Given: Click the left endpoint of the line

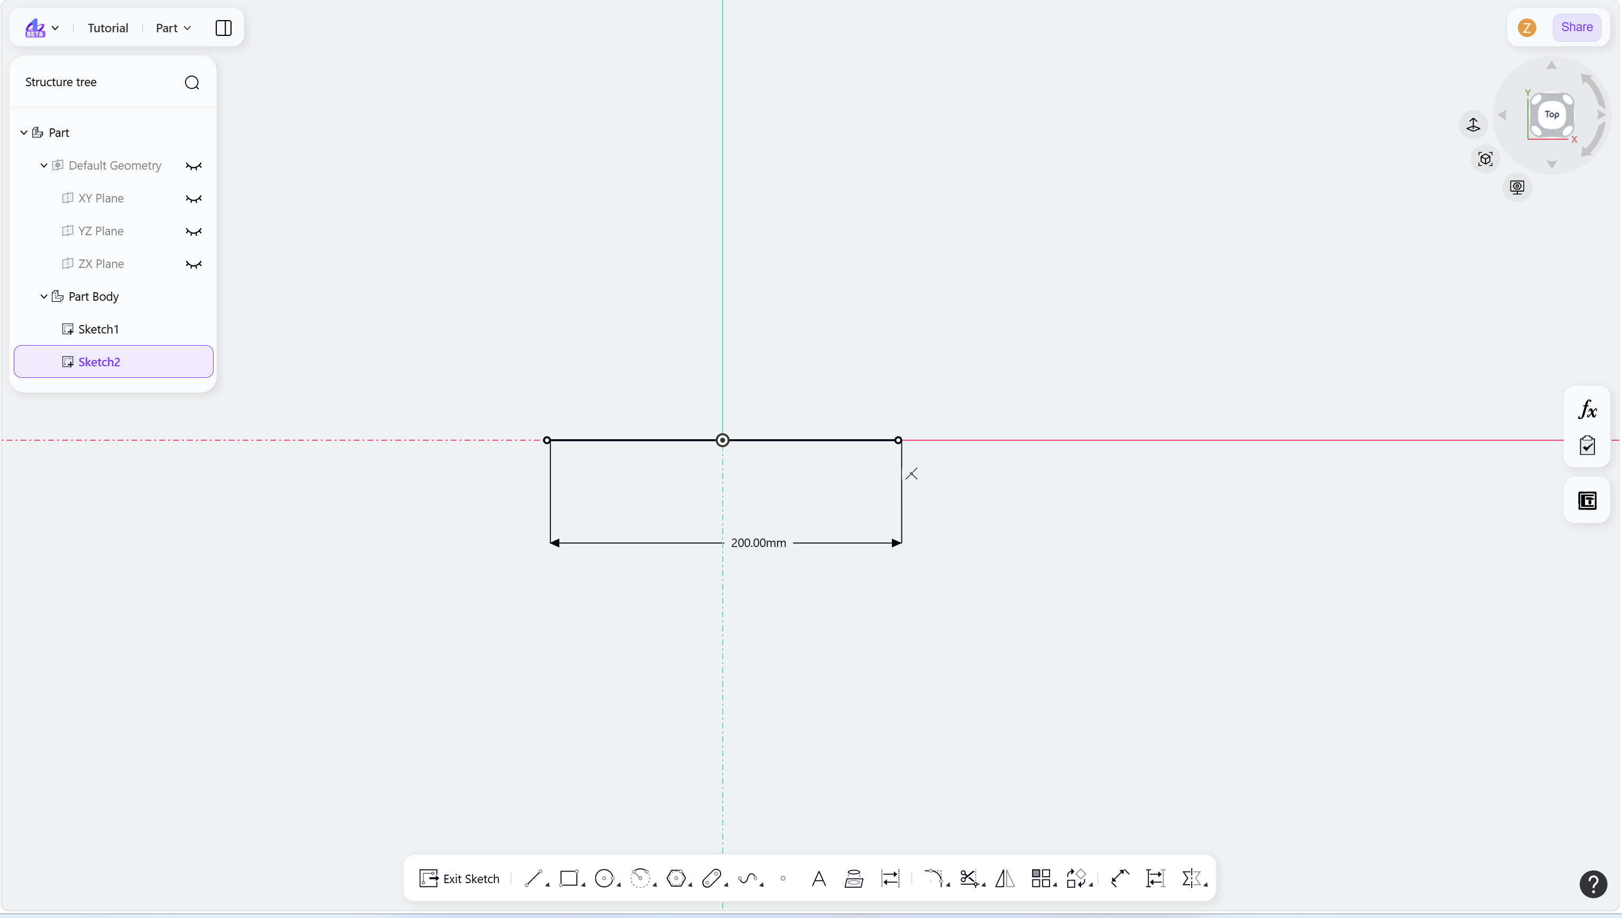Looking at the screenshot, I should 547,440.
